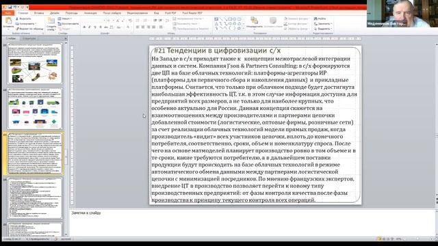438x246 pixels.
Task: Toggle Strikethrough formatting in the ribbon
Action: (x=106, y=27)
